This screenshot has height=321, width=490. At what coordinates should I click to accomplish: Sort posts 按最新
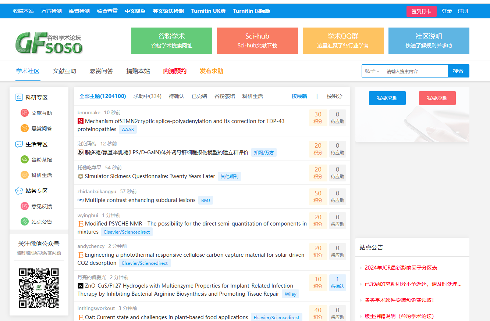click(299, 96)
